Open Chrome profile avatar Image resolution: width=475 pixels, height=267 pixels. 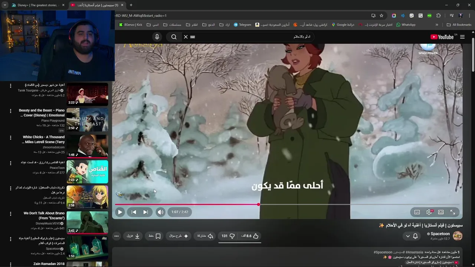tap(461, 16)
